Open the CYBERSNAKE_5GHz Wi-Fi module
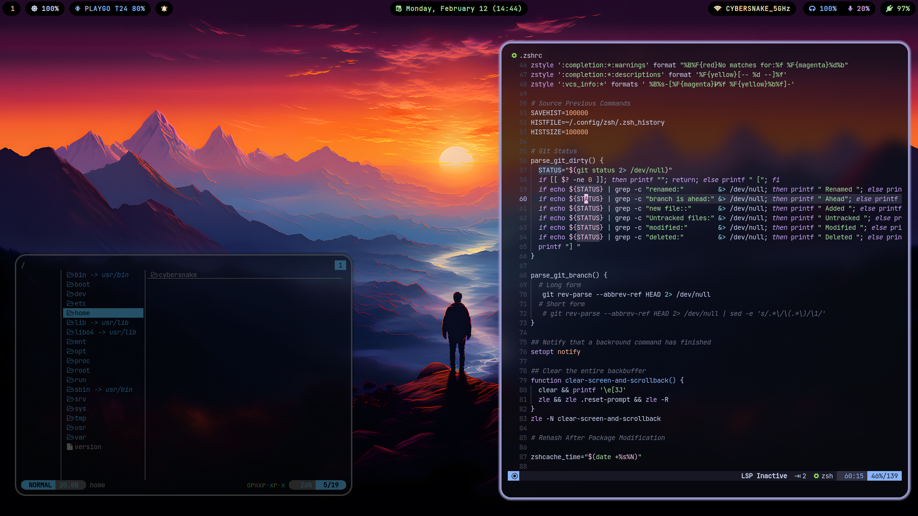The width and height of the screenshot is (918, 516). [752, 9]
